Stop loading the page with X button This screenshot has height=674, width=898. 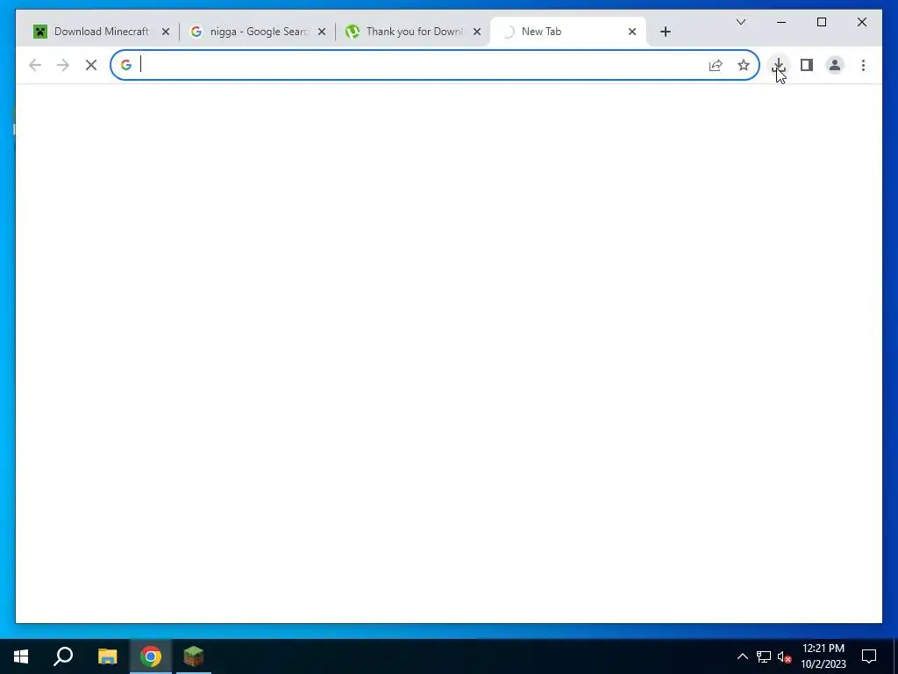[x=91, y=65]
